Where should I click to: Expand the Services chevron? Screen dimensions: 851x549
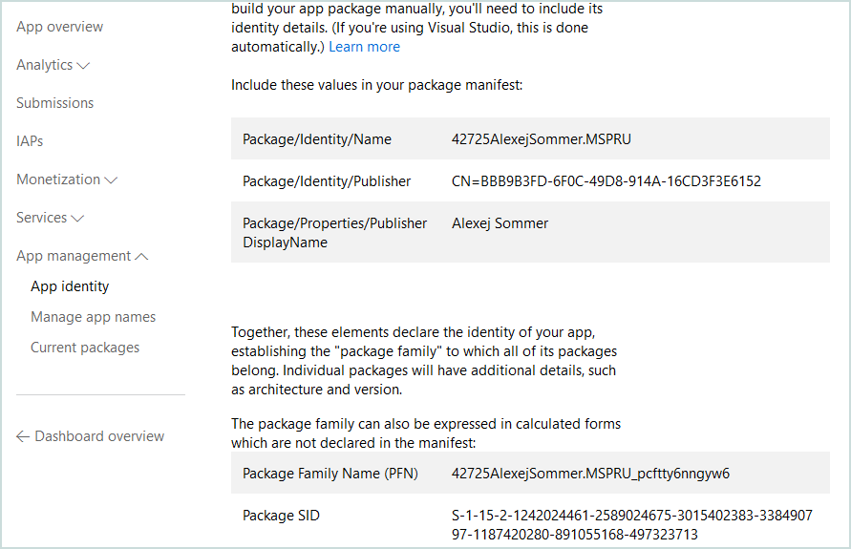[x=77, y=219]
